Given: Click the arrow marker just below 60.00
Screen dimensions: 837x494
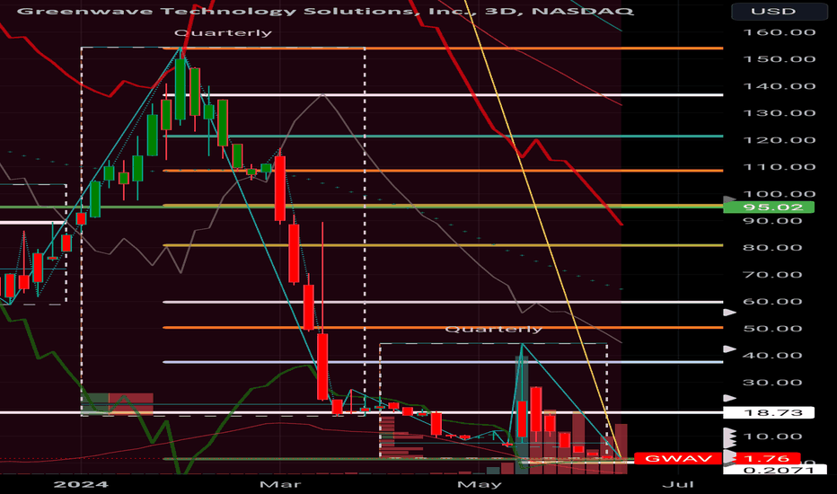Looking at the screenshot, I should tap(729, 313).
